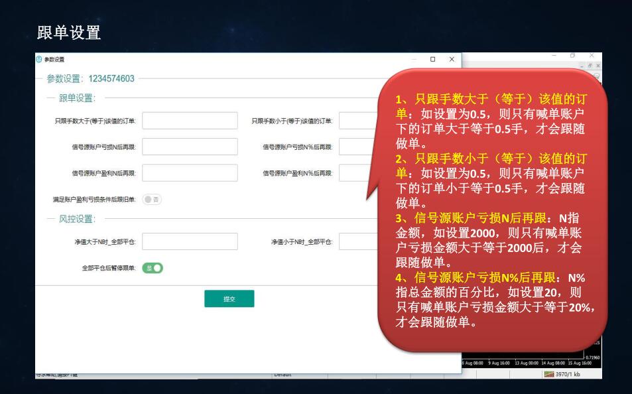Minimize the 参数设置 dialog window

413,60
